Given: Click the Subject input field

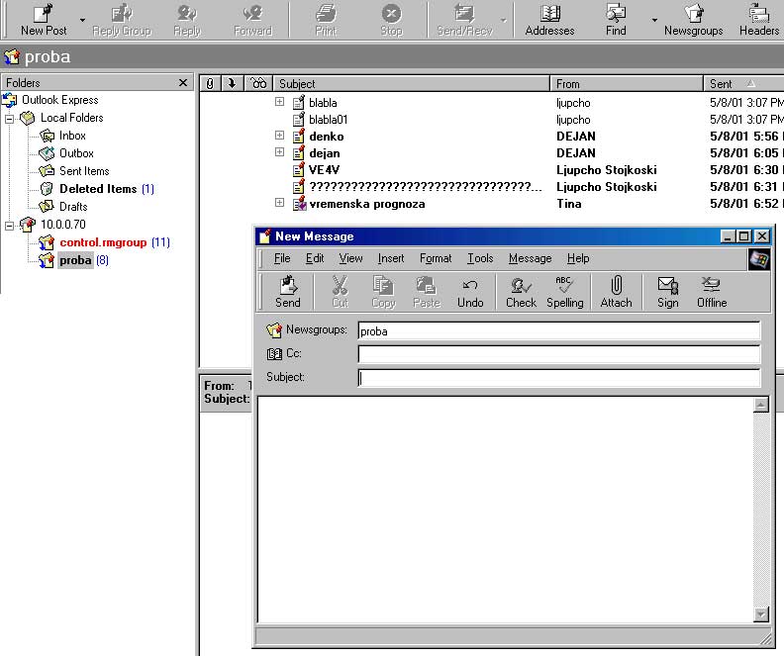Looking at the screenshot, I should [559, 378].
